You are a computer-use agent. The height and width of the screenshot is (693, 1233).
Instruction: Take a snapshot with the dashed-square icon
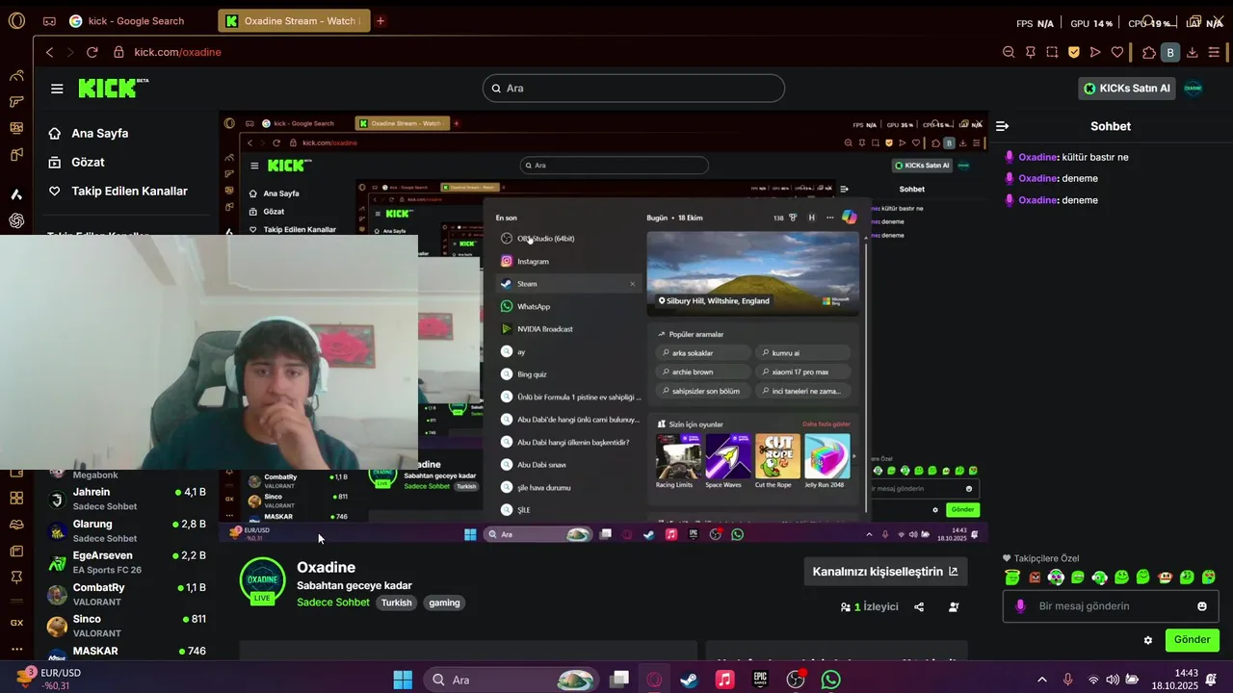coord(1052,52)
